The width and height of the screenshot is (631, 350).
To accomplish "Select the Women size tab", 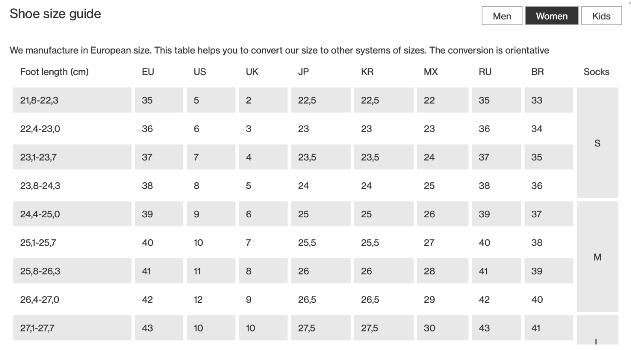I will click(x=551, y=16).
